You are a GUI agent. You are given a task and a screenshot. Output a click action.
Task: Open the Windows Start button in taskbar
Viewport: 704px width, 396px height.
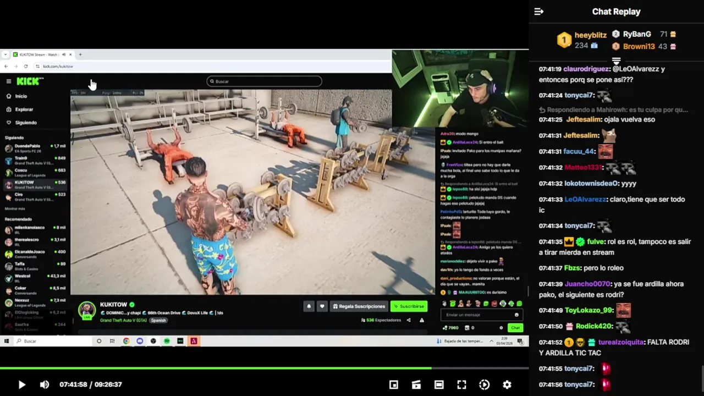tap(7, 341)
